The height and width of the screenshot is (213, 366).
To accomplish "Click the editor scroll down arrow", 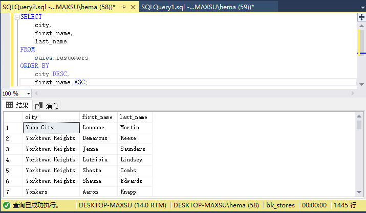I will tap(361, 84).
